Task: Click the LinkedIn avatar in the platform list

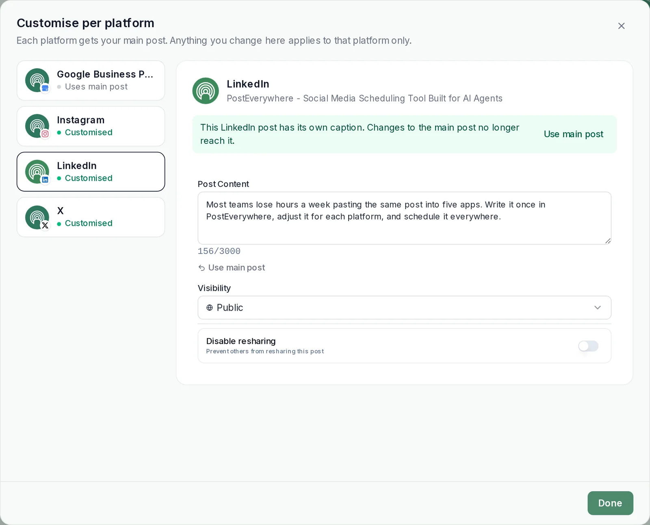Action: click(x=37, y=172)
